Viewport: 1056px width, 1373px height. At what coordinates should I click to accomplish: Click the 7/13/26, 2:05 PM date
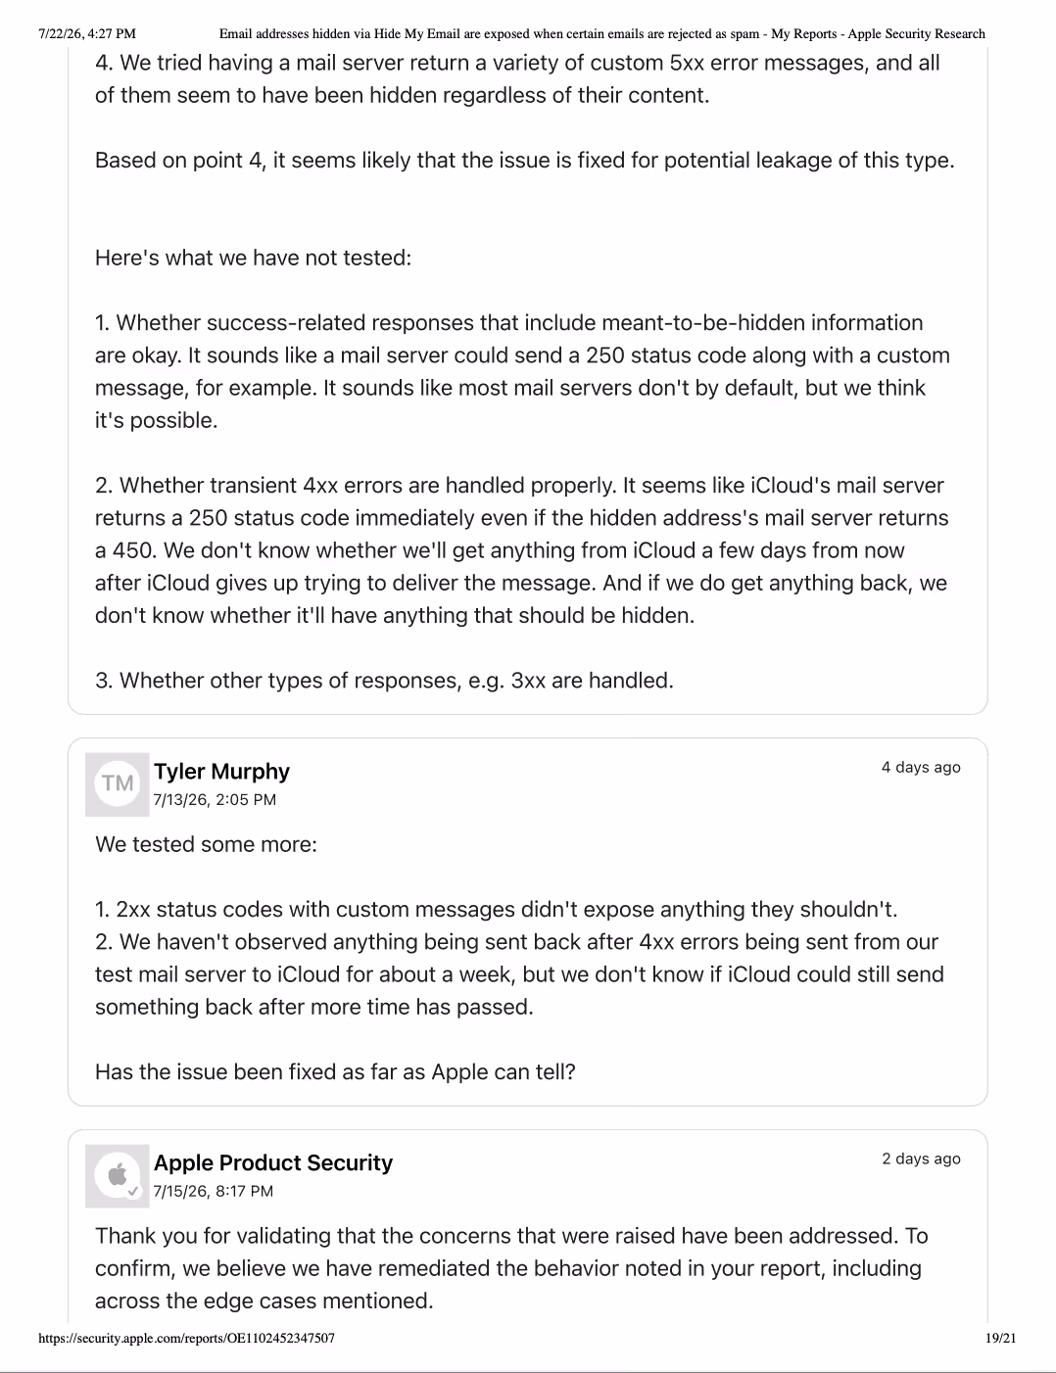click(x=215, y=799)
